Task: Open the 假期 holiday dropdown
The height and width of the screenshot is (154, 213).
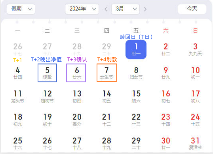Action: [21, 9]
